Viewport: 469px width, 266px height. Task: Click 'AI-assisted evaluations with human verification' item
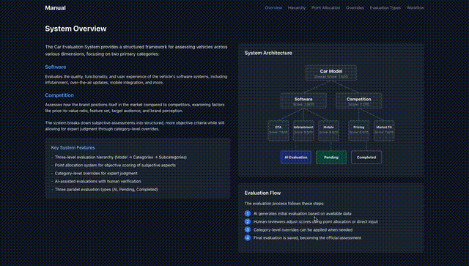coord(97,181)
